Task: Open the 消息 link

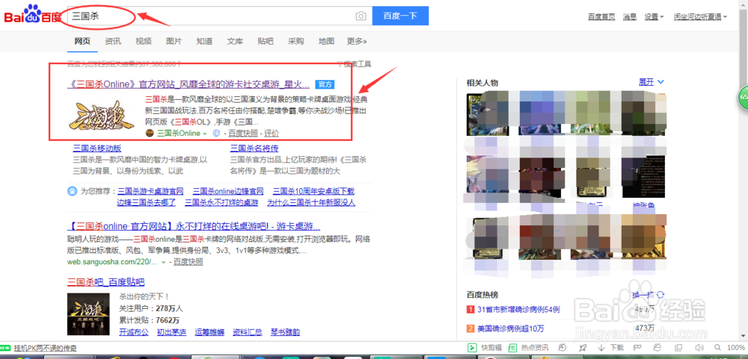Action: [x=630, y=16]
